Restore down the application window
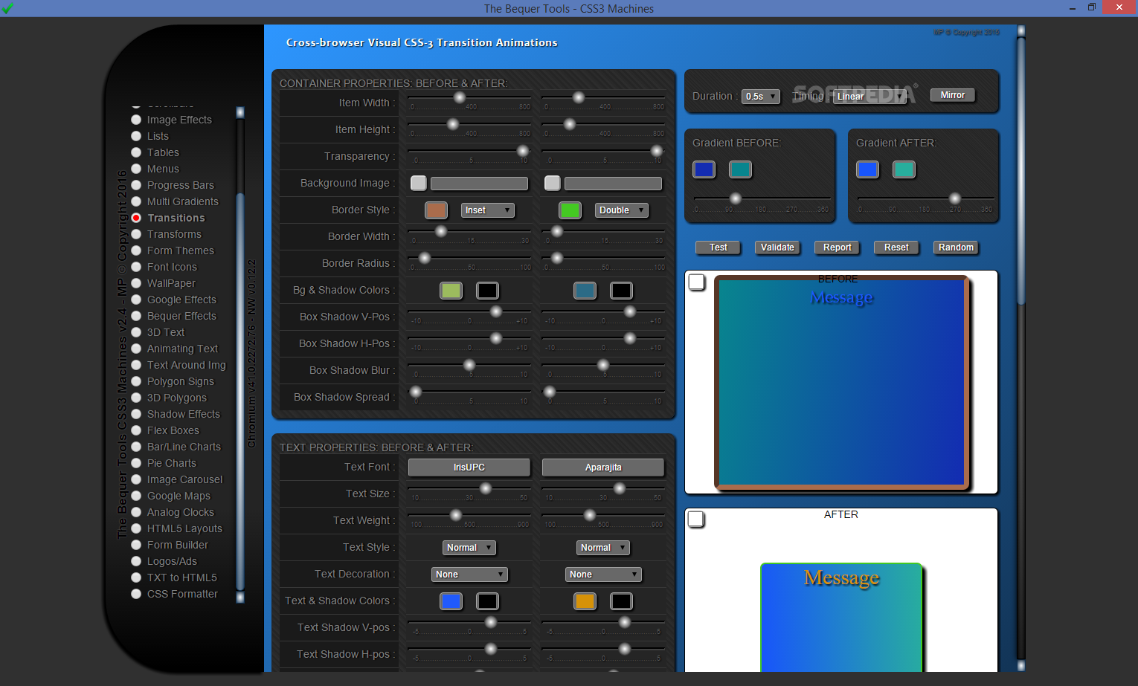Image resolution: width=1138 pixels, height=686 pixels. 1092,7
